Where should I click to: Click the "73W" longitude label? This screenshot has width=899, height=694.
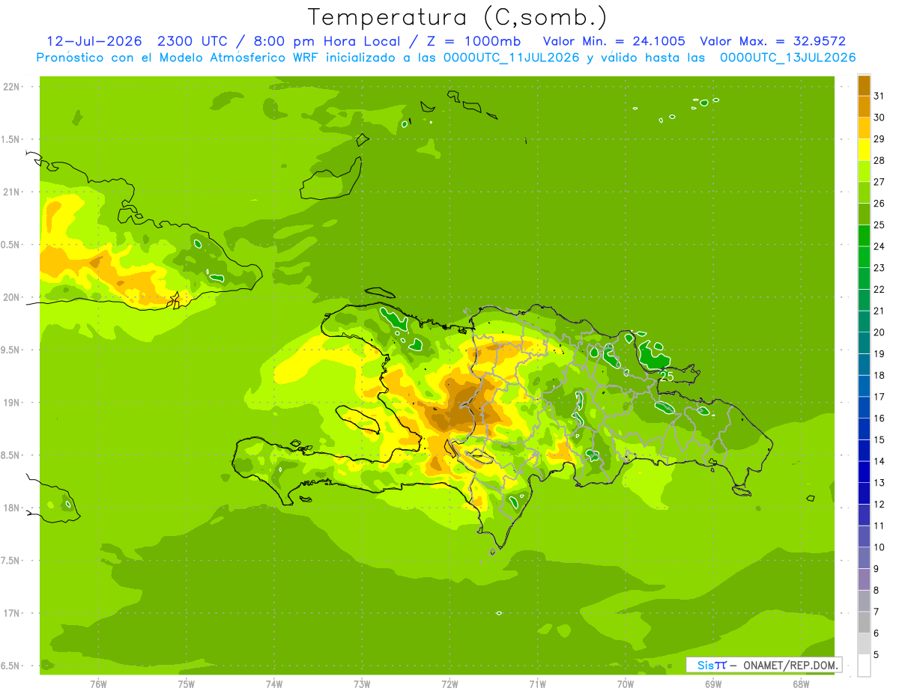(x=362, y=684)
